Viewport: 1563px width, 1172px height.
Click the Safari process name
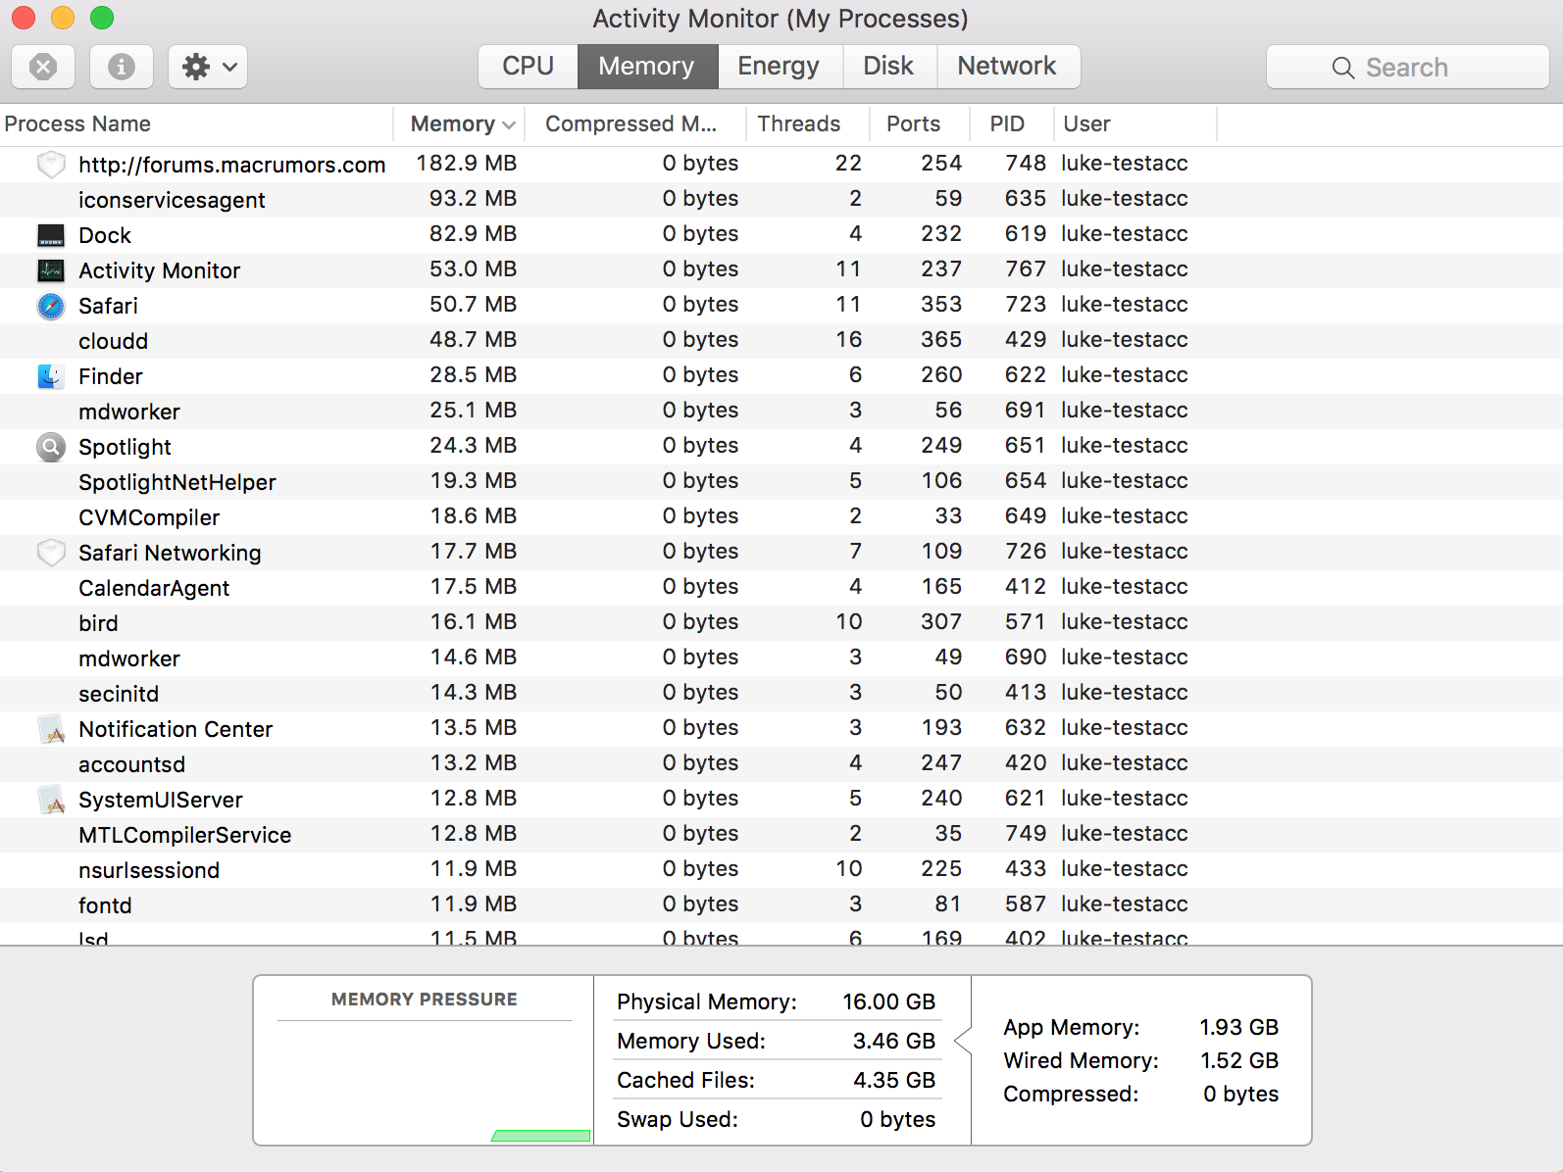(108, 306)
